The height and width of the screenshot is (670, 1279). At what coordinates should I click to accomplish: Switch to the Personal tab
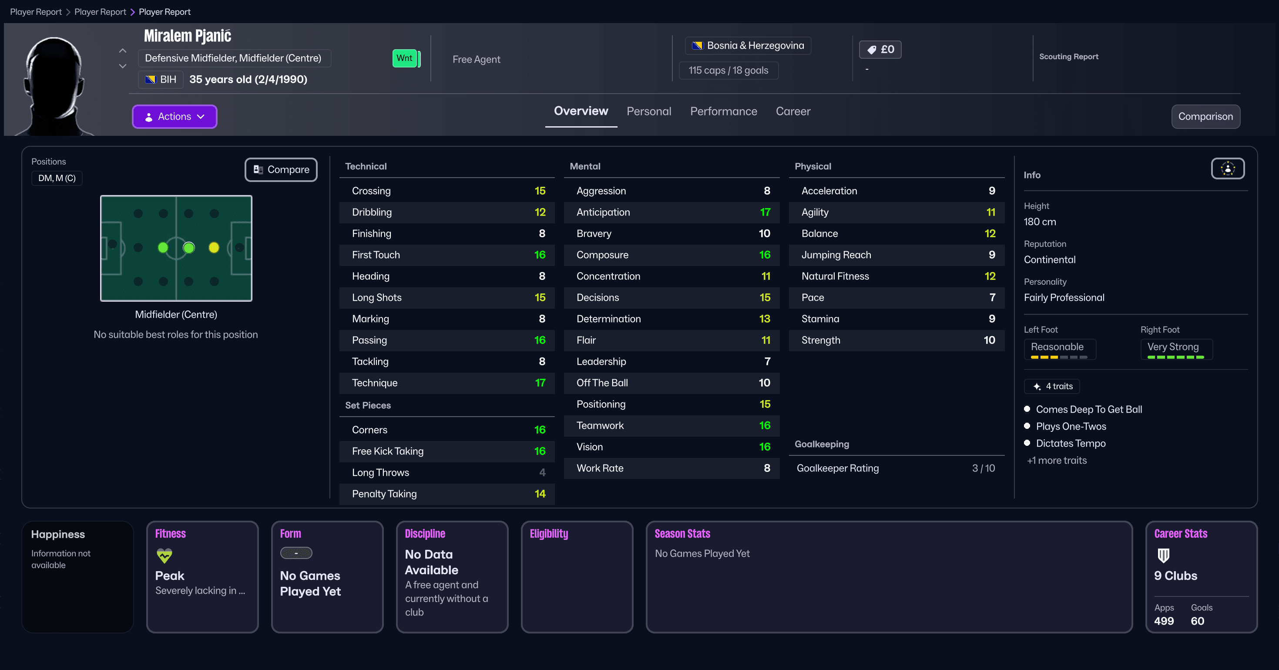649,111
